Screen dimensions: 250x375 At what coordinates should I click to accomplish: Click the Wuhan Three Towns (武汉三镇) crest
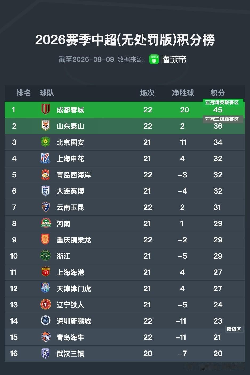click(46, 353)
